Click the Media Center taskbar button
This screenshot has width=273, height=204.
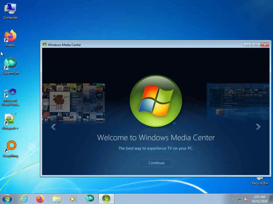[106, 199]
